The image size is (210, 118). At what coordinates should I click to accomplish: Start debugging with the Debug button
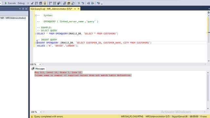(x=21, y=3)
